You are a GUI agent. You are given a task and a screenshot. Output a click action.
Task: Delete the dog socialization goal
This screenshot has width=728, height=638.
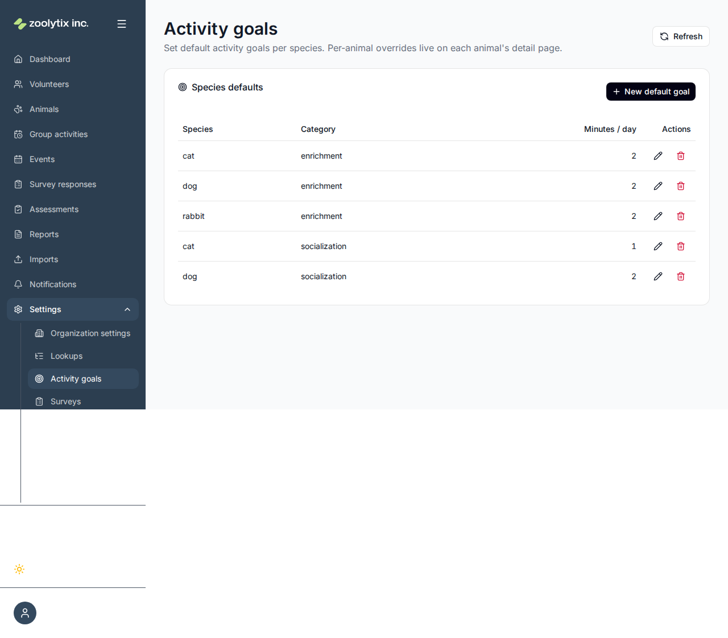[x=681, y=276]
